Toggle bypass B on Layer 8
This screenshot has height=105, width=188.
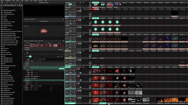pyautogui.click(x=70, y=45)
